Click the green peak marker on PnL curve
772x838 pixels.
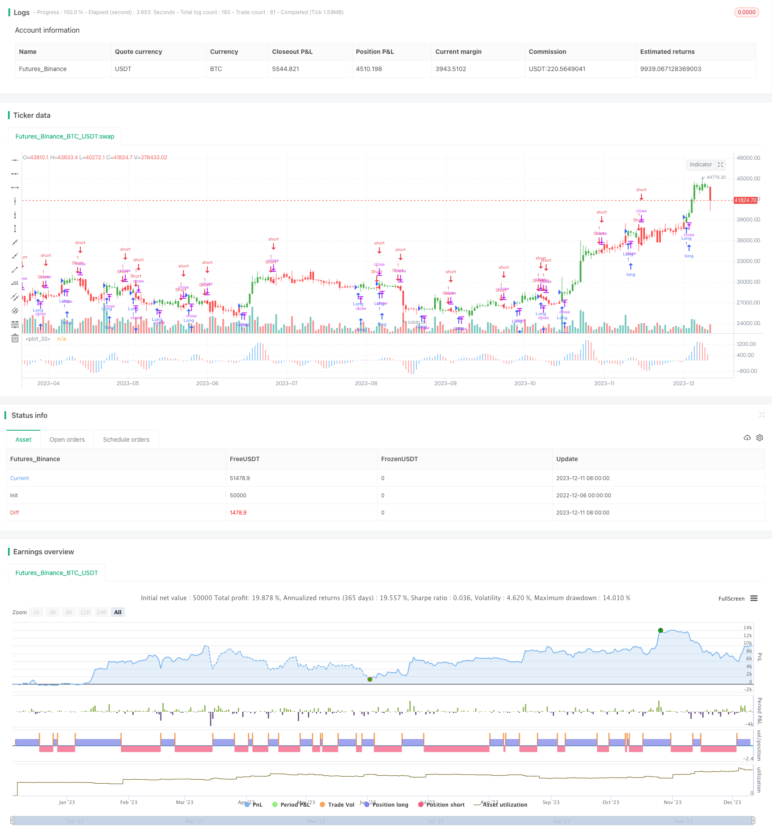(x=660, y=630)
